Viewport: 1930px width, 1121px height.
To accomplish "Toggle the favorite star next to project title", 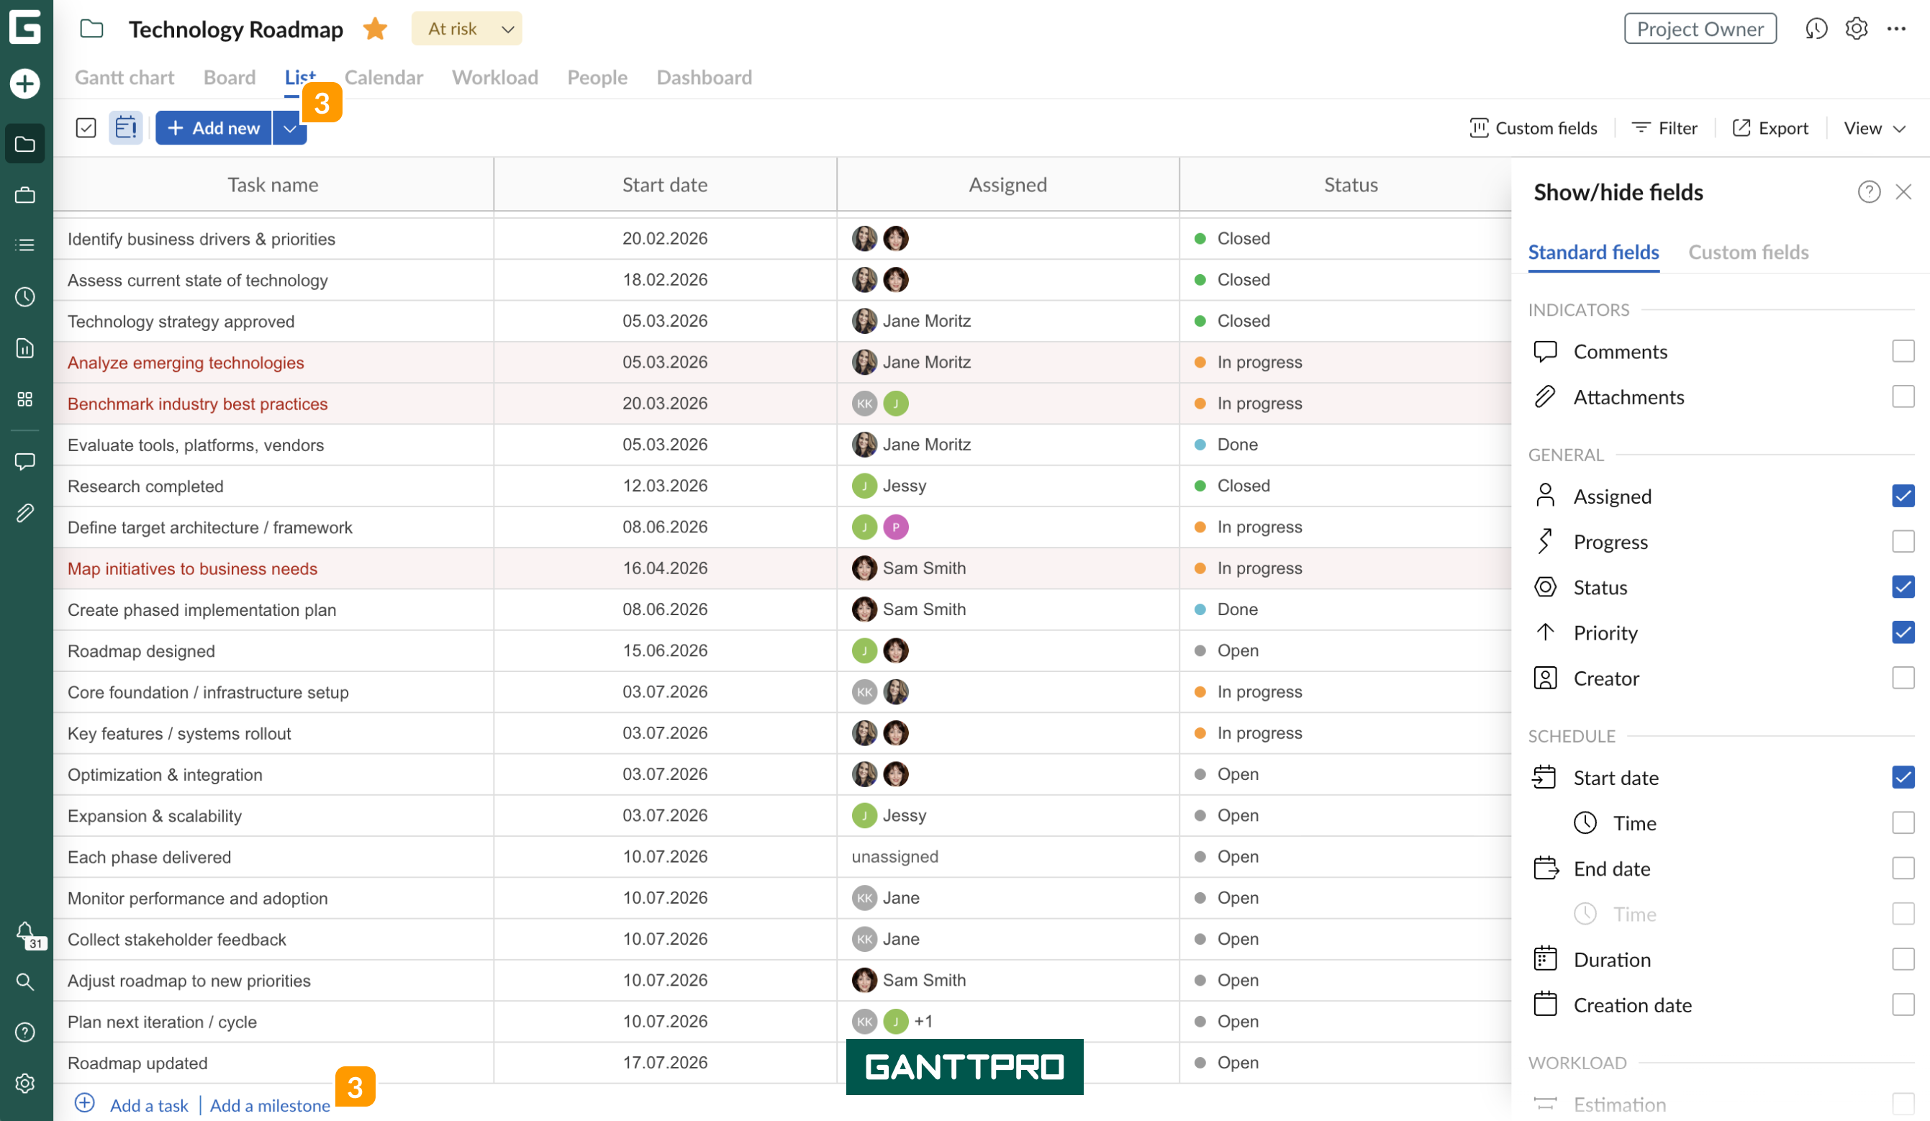I will [x=376, y=28].
